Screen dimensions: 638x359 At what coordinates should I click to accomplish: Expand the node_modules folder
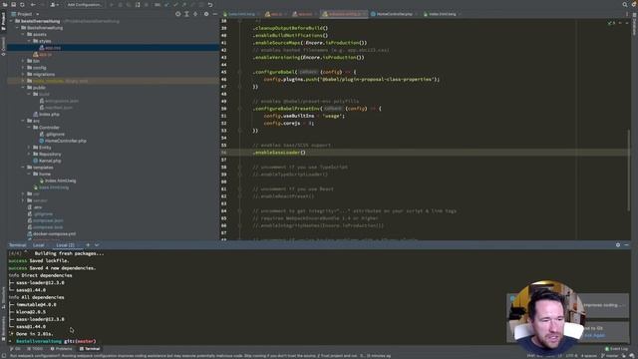pos(23,81)
